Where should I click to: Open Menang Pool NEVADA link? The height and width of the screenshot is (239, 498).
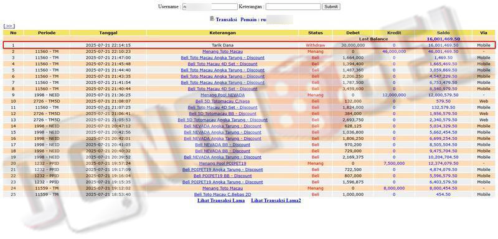(223, 95)
